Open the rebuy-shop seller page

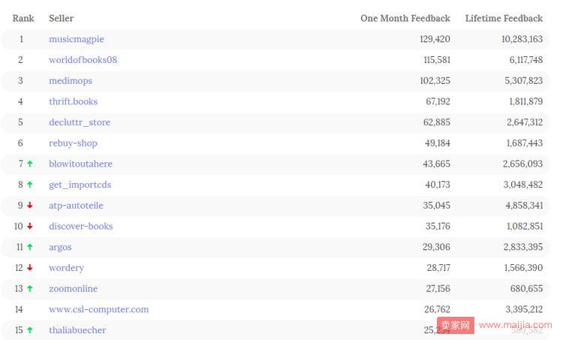73,143
